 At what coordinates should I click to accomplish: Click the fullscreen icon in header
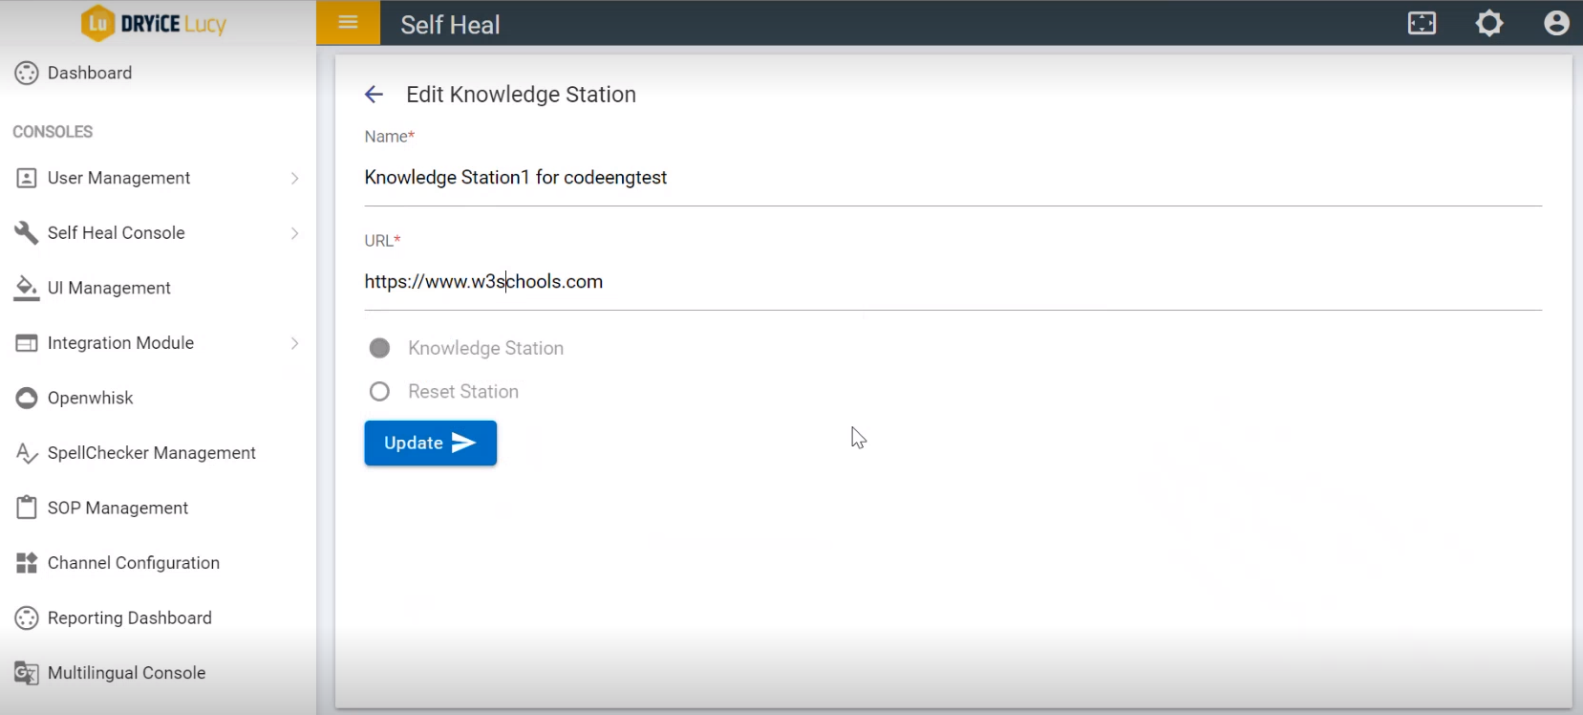(x=1422, y=23)
